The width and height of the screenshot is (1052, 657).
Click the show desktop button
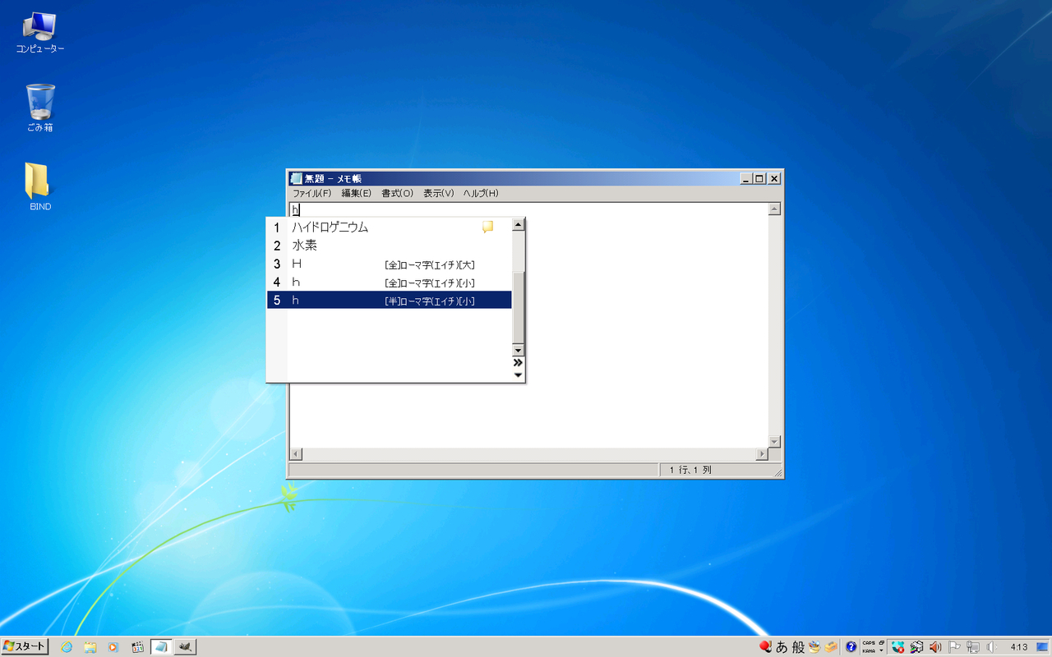pos(1042,647)
